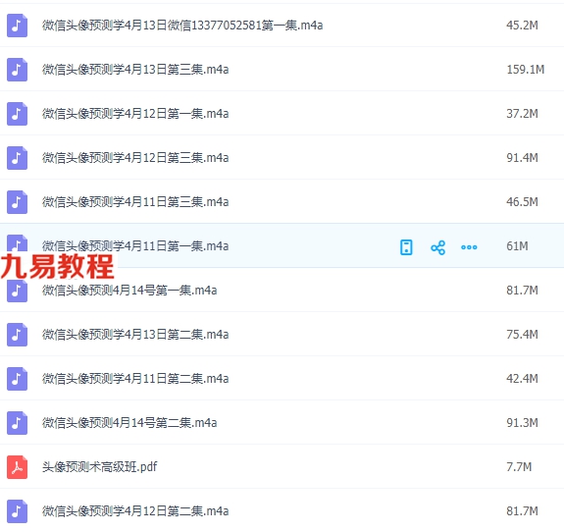Screen dimensions: 564x532
Task: Click the 91.3M file size
Action: click(522, 423)
